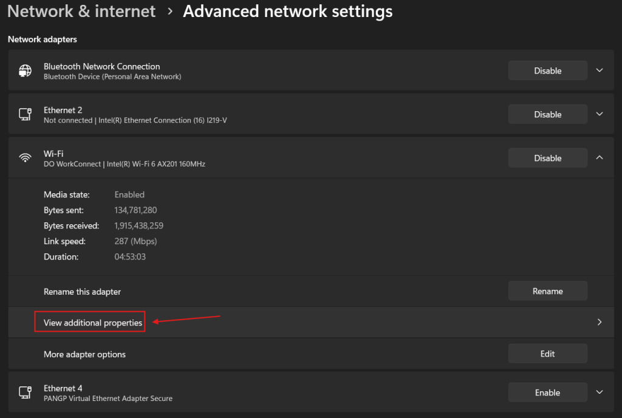Click the Network adapters heading
The width and height of the screenshot is (622, 418).
43,39
